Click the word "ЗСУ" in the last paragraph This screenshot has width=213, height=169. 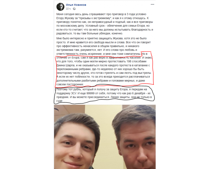point(74,93)
